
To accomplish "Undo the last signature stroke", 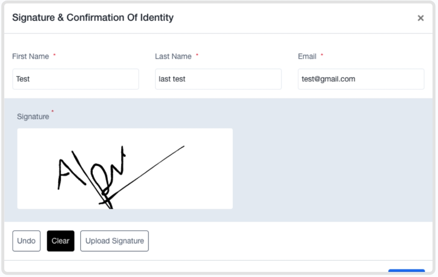I will (26, 241).
